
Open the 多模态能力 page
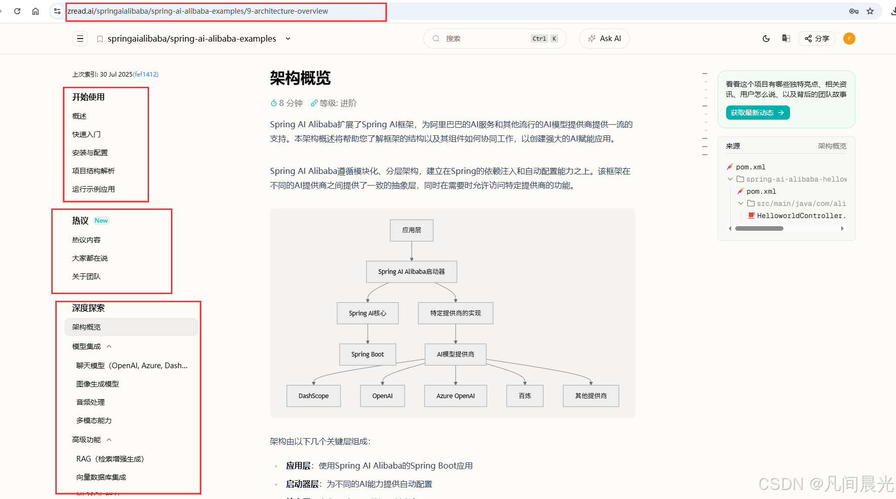pyautogui.click(x=94, y=420)
